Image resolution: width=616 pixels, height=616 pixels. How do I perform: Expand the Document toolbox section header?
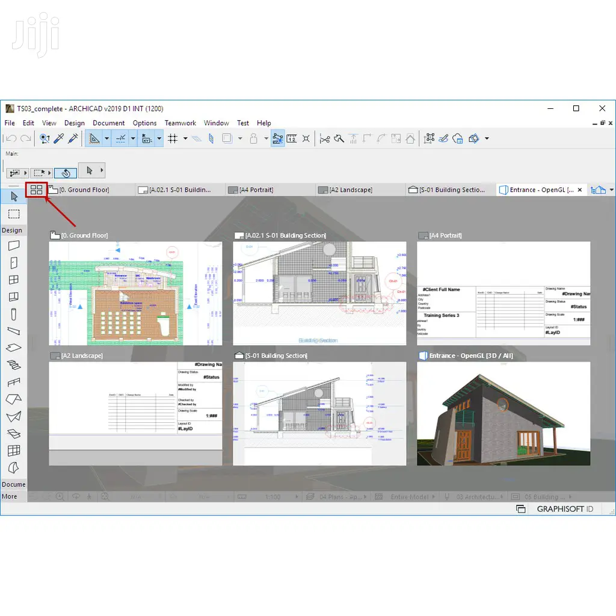[x=13, y=484]
